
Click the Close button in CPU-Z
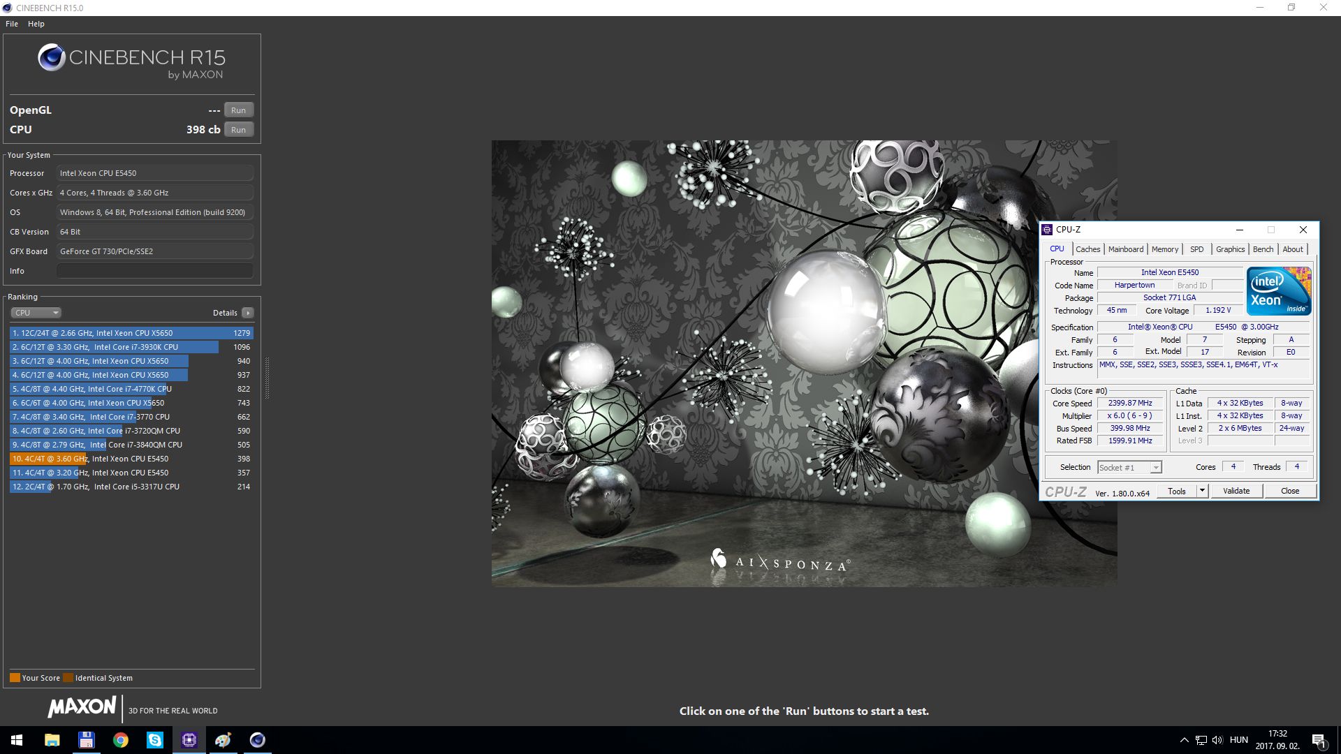(1290, 491)
